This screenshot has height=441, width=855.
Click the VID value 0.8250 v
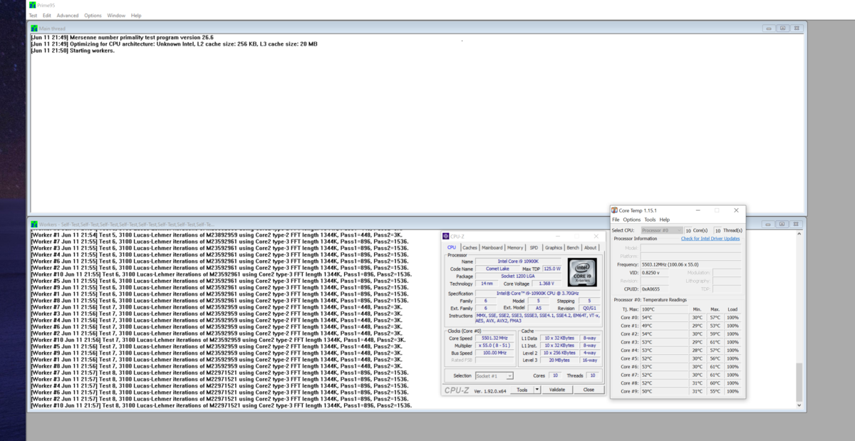655,272
